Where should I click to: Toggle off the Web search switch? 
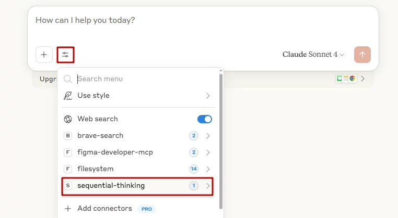click(205, 119)
